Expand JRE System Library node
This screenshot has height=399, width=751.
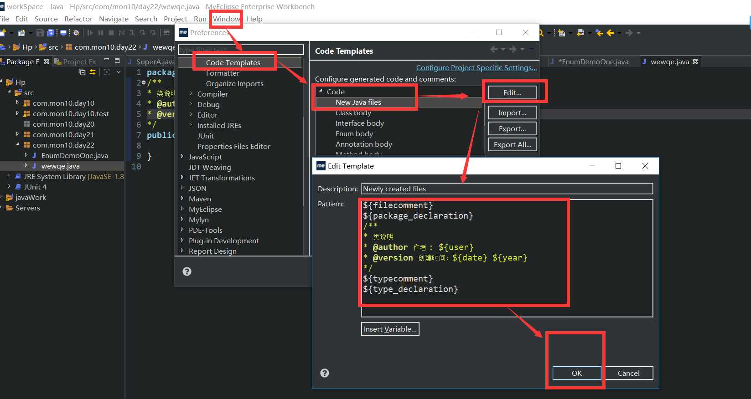click(x=9, y=176)
